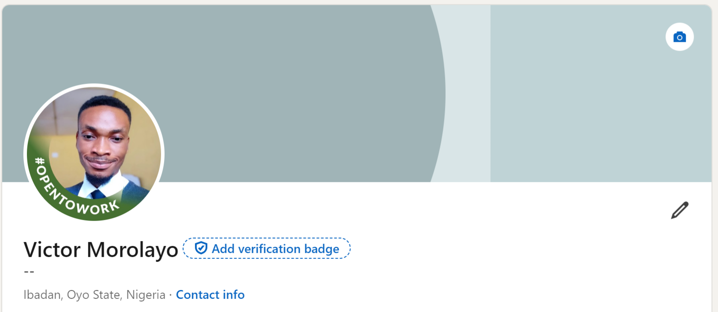Select the Add verification badge button
718x312 pixels.
[x=267, y=248]
